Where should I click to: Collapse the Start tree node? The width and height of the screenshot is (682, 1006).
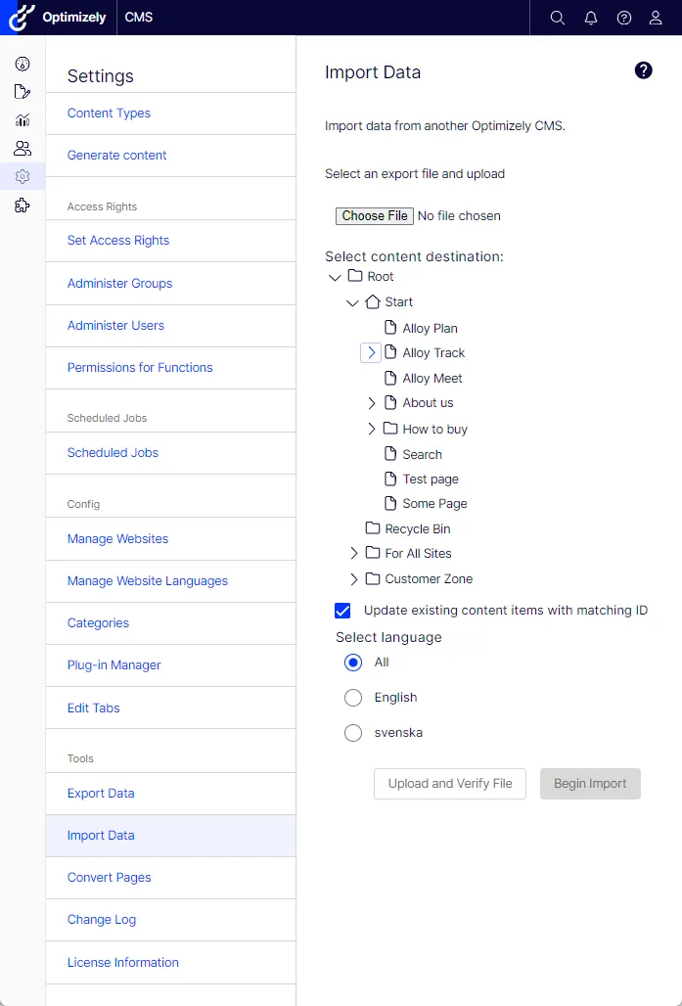(x=352, y=302)
